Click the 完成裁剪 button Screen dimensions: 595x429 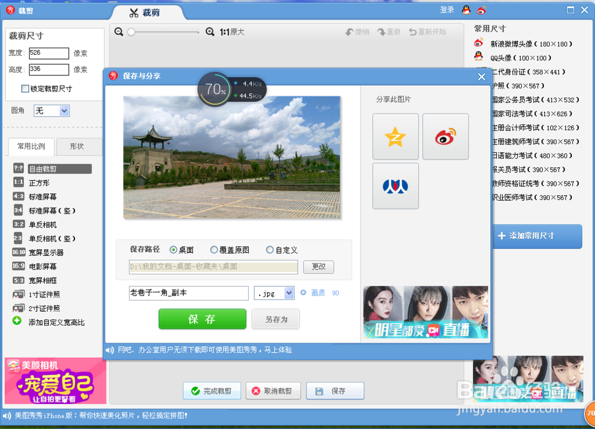[x=212, y=391]
